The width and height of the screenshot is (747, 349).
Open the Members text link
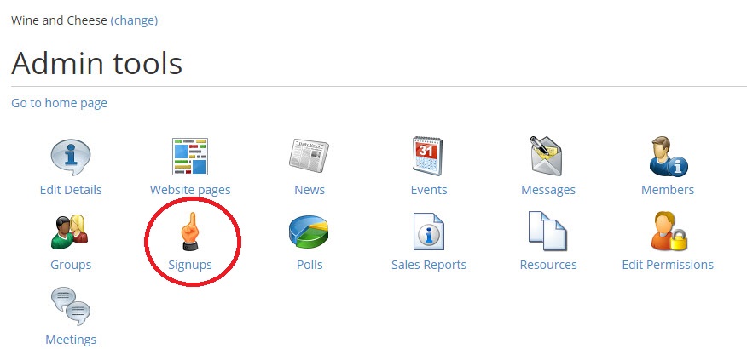(x=668, y=190)
